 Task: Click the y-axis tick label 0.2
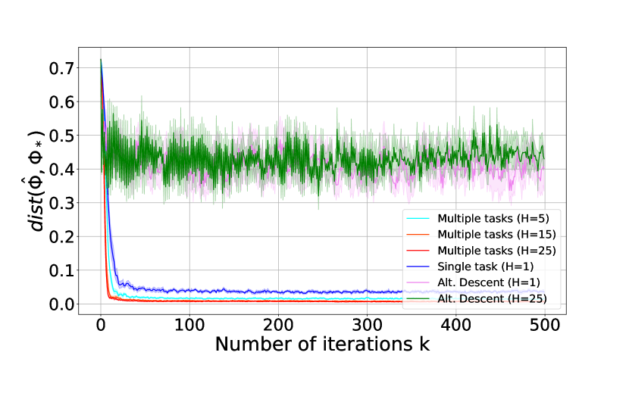[x=62, y=237]
